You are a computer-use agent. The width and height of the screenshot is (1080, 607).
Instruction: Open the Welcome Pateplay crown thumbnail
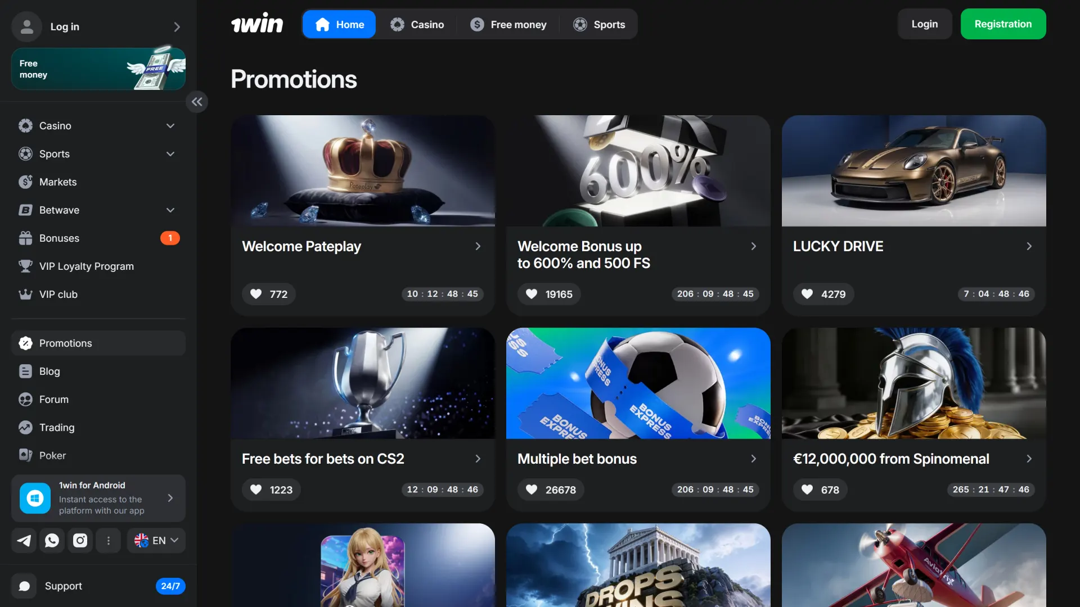point(363,171)
